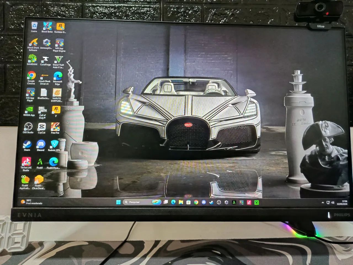Launch CurseForge from the desktop
Image resolution: width=353 pixels, height=265 pixels.
click(46, 61)
